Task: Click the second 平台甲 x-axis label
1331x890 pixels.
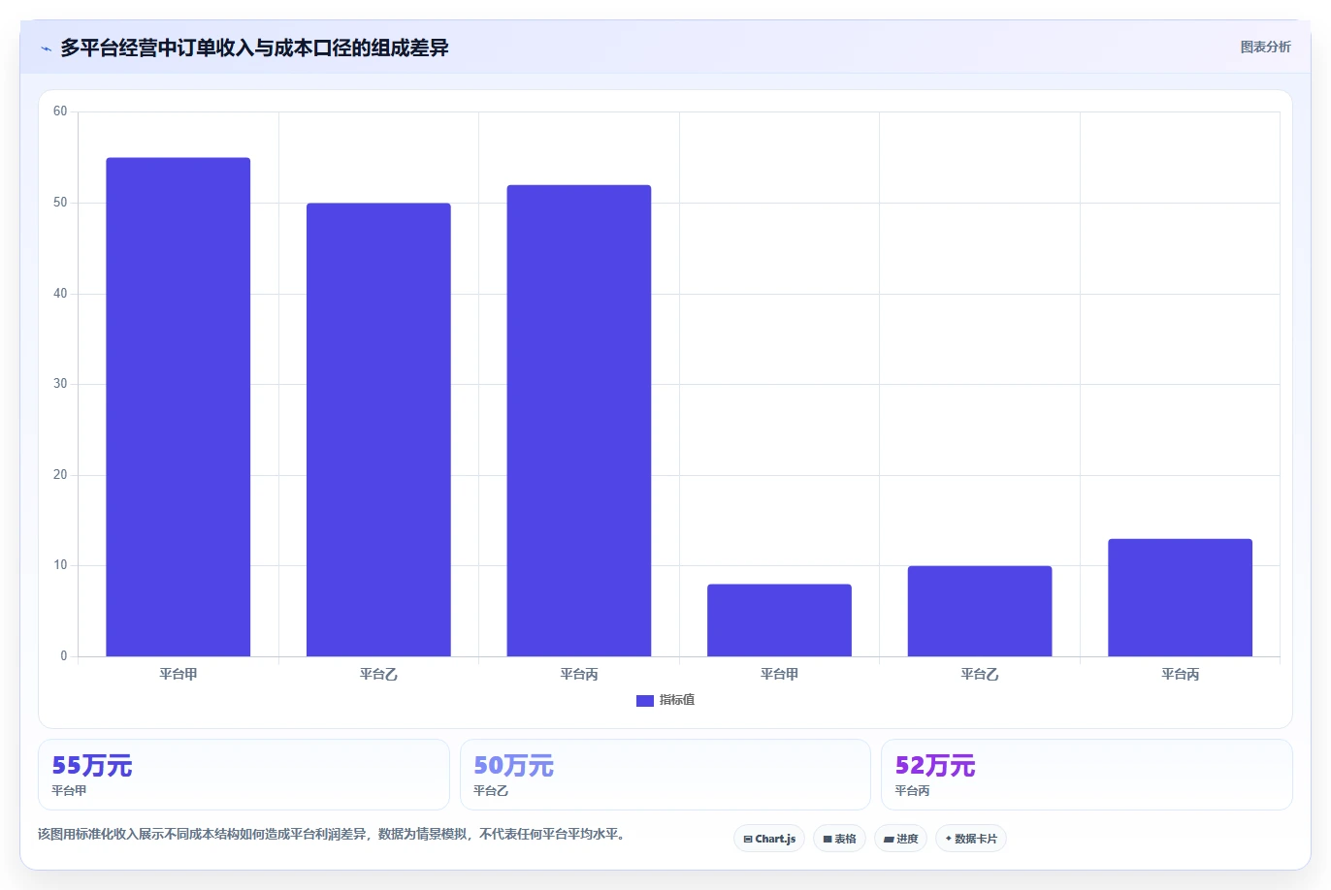Action: (x=779, y=674)
